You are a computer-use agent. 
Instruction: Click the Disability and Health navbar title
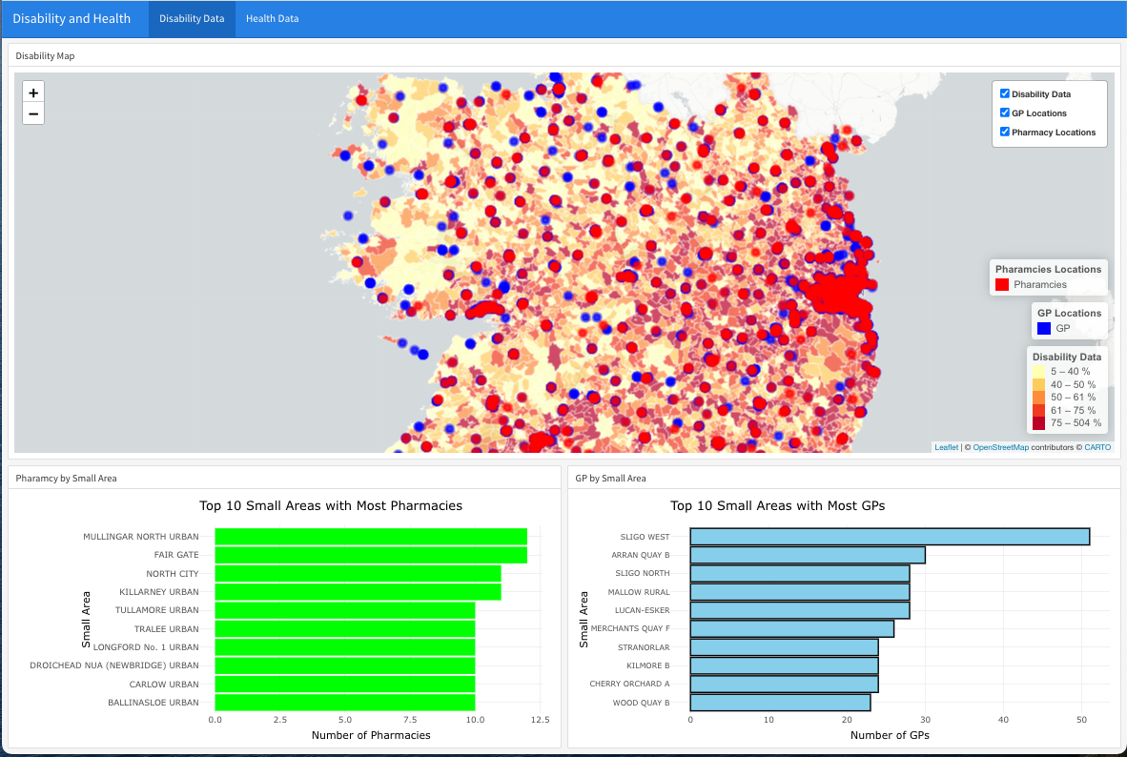click(73, 17)
